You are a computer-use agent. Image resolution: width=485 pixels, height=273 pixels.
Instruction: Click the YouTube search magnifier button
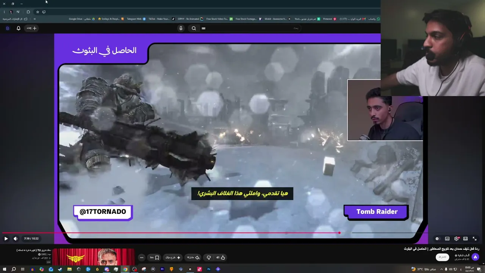(194, 28)
